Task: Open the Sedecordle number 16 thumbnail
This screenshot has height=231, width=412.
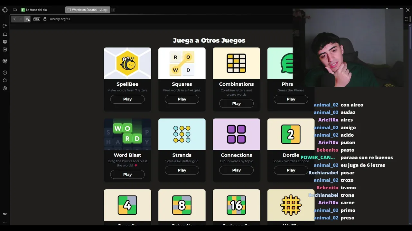Action: pos(236,205)
